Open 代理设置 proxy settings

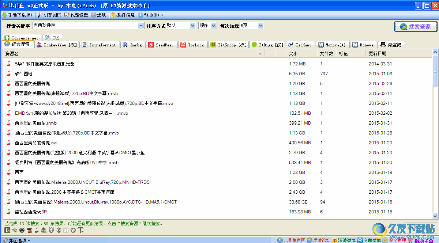pyautogui.click(x=76, y=15)
